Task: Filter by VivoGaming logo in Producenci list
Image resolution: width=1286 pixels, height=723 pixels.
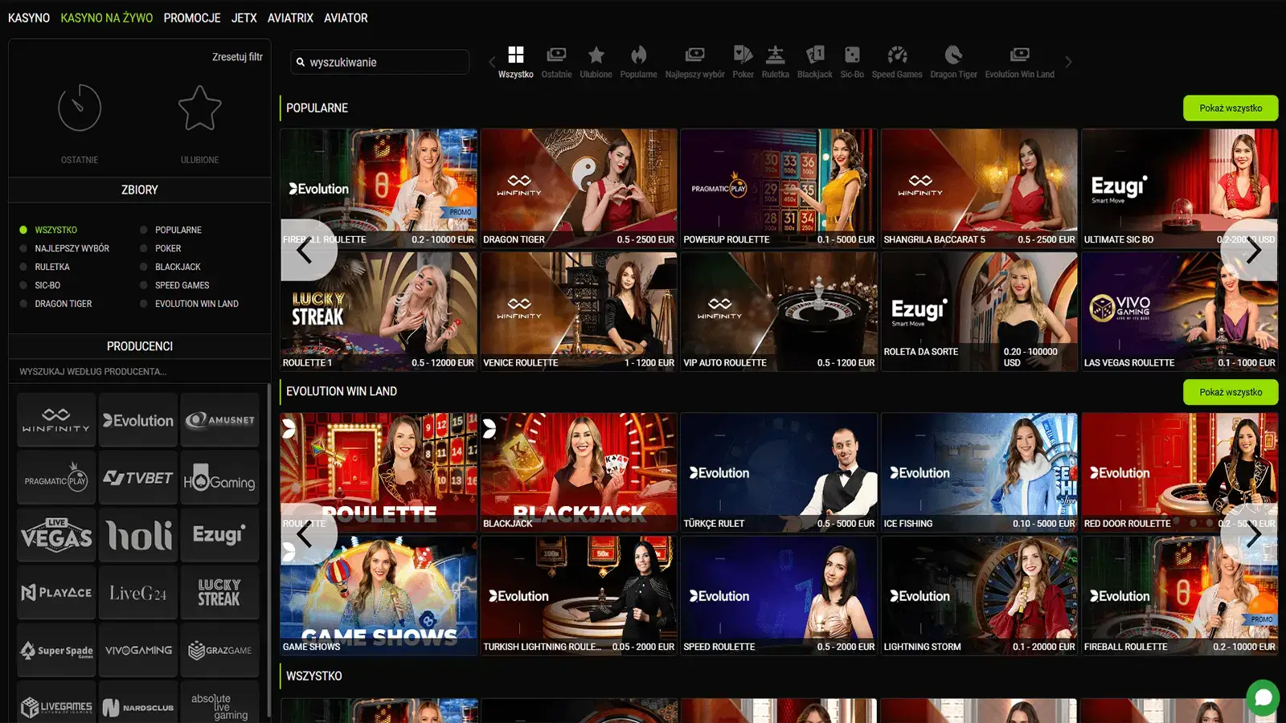Action: pos(137,651)
